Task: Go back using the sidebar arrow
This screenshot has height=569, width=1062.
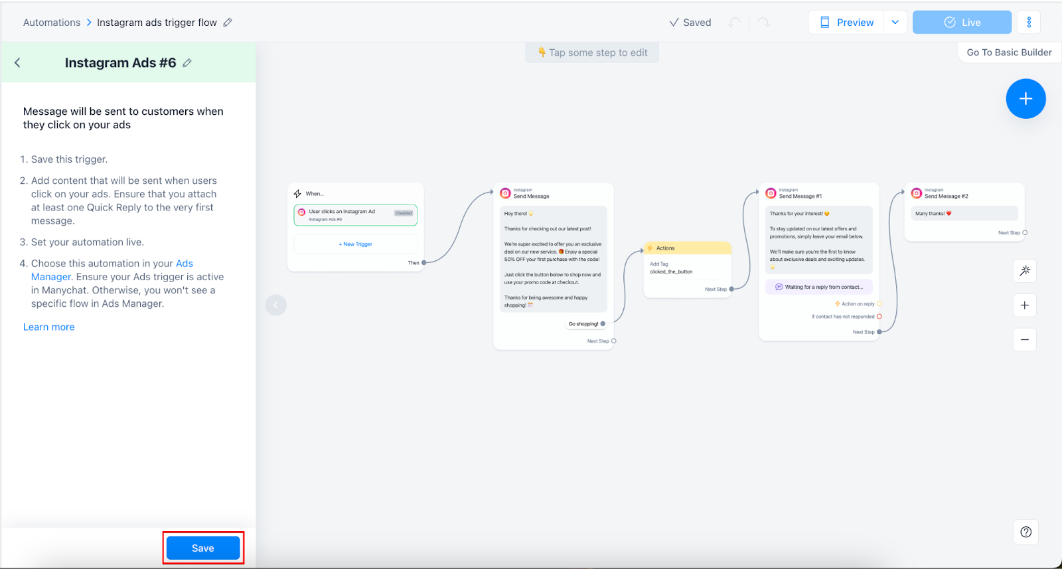Action: coord(18,62)
